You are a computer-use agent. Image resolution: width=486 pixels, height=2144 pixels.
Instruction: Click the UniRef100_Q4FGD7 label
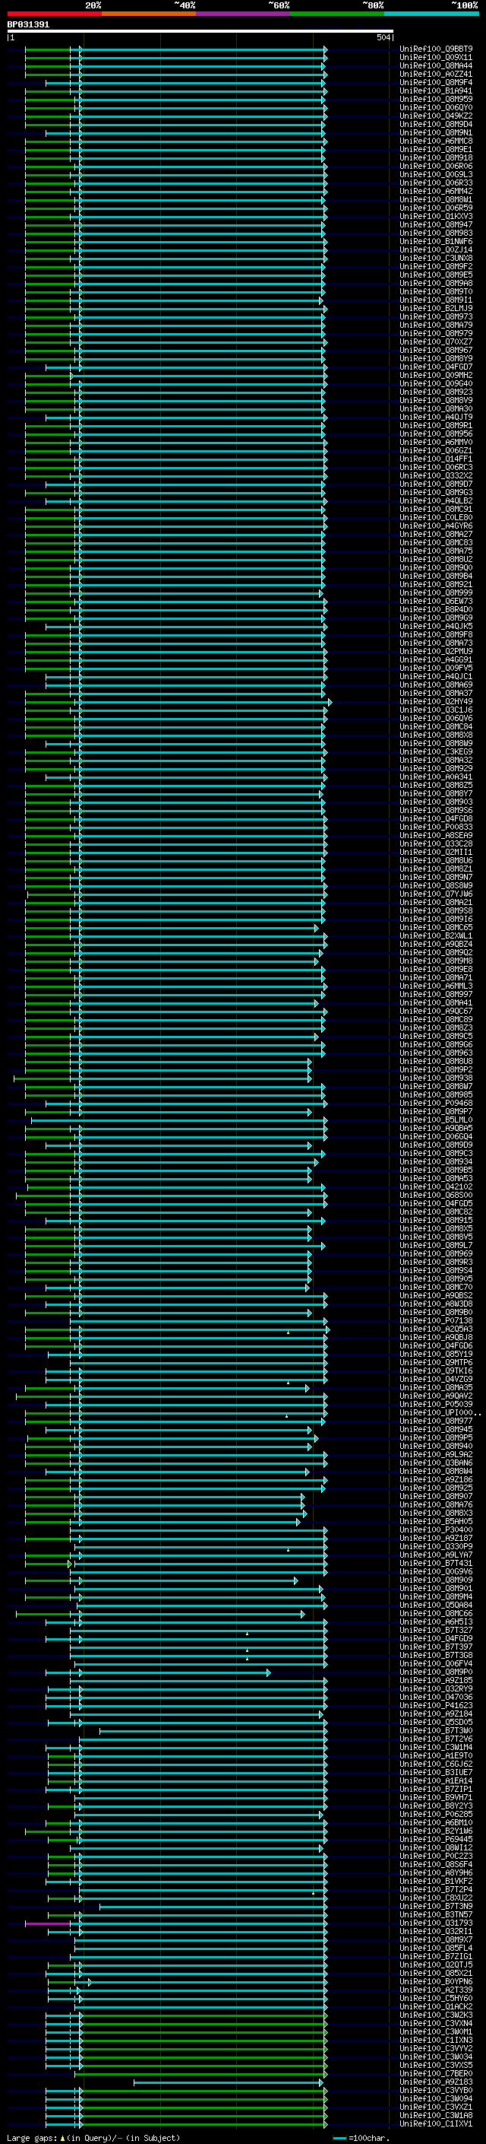click(x=435, y=367)
